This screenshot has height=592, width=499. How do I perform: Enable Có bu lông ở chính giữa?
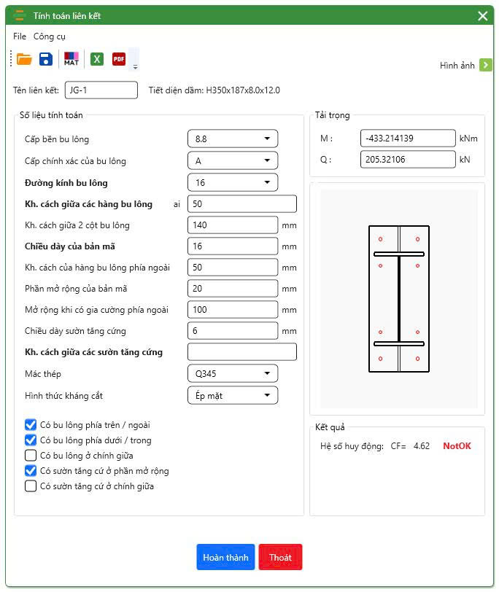(x=31, y=456)
